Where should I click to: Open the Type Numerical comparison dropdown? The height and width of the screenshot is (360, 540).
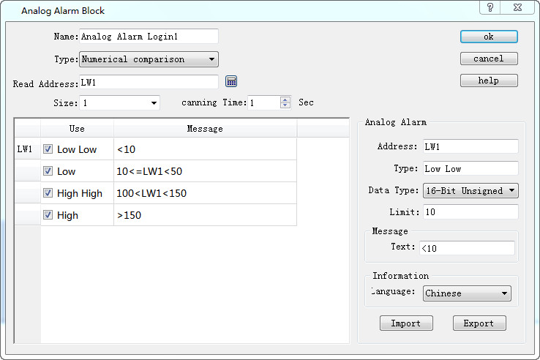tap(149, 59)
